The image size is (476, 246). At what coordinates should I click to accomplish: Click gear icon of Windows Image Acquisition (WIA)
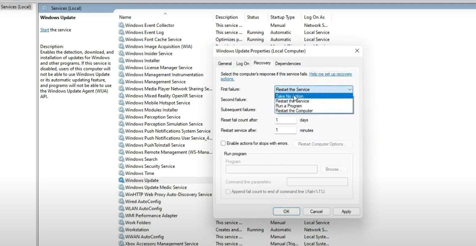[121, 46]
